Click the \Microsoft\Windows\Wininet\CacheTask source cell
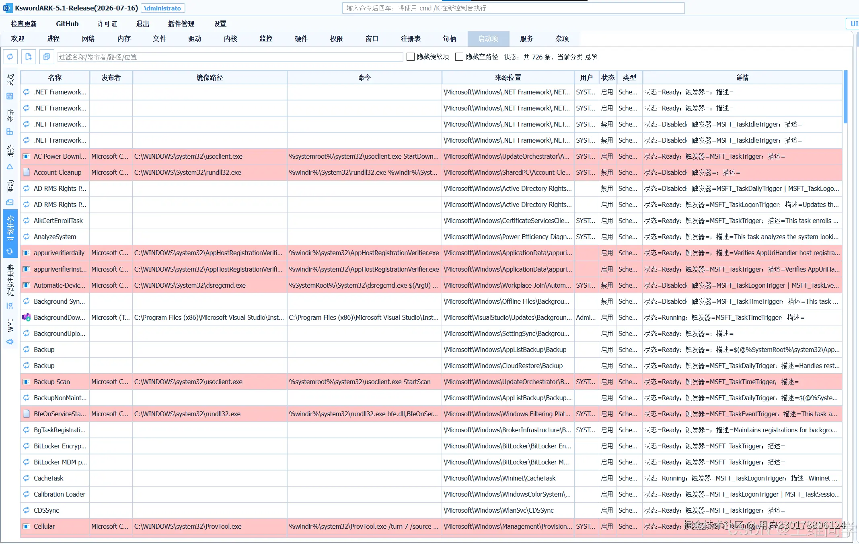The image size is (859, 544). tap(508, 478)
